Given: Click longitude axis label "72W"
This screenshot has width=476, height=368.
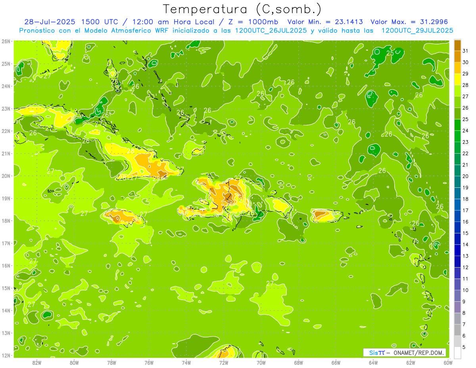Looking at the screenshot, I should 224,362.
